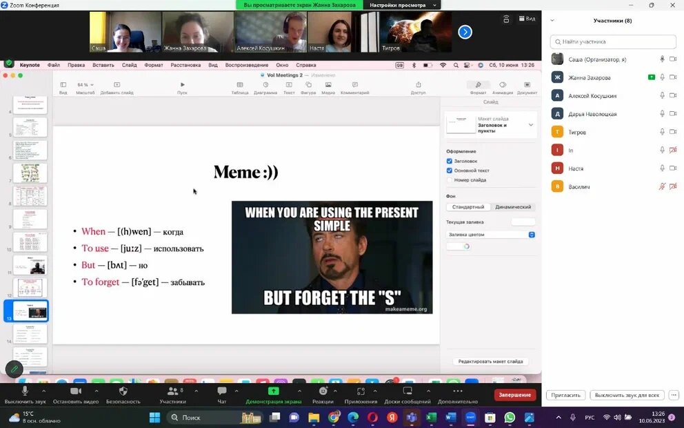Open Zoom Chat icon
The width and height of the screenshot is (684, 428).
click(221, 391)
